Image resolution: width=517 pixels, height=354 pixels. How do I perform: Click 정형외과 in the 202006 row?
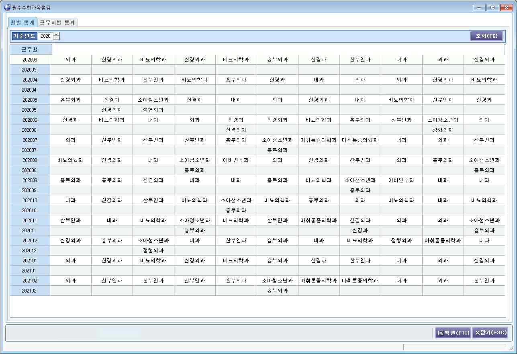pos(443,130)
